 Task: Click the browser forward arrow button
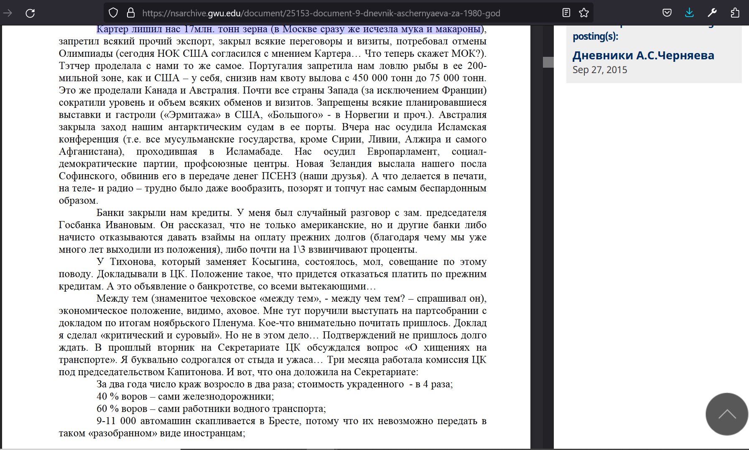tap(8, 13)
